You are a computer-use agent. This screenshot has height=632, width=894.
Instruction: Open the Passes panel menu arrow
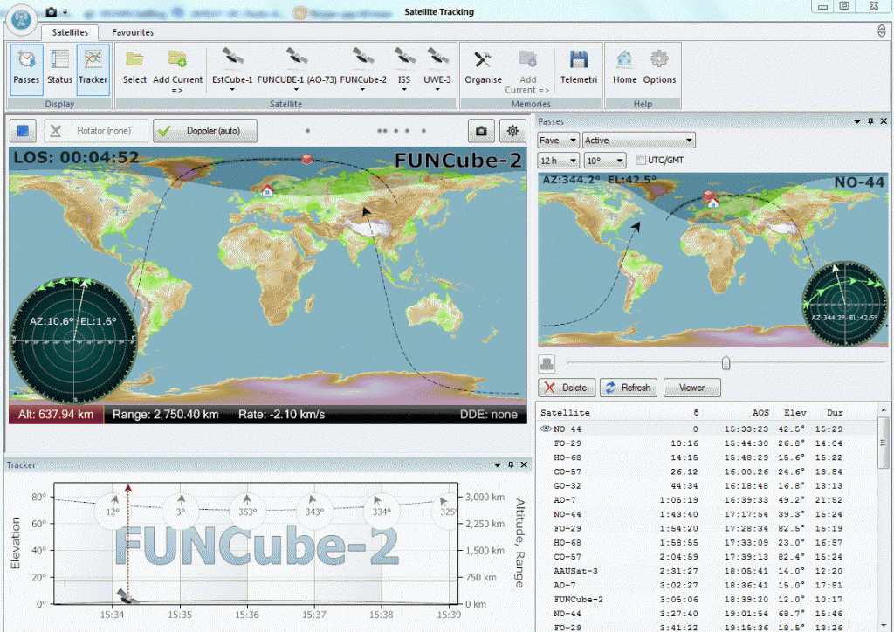tap(857, 120)
